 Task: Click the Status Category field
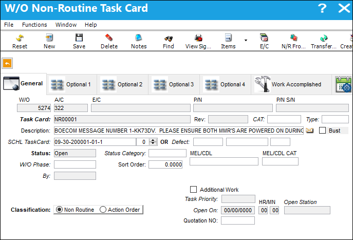(x=168, y=153)
